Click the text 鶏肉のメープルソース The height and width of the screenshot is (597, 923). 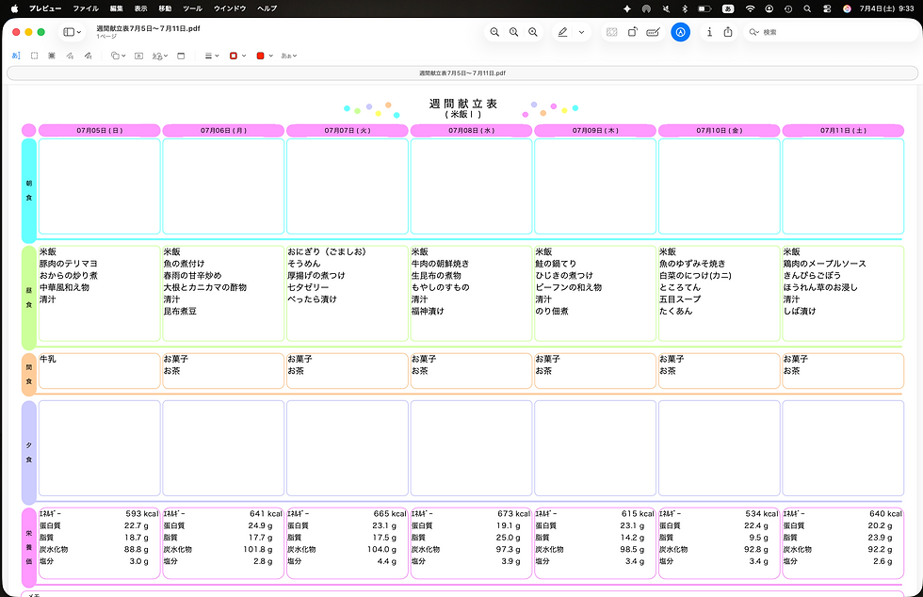point(825,264)
